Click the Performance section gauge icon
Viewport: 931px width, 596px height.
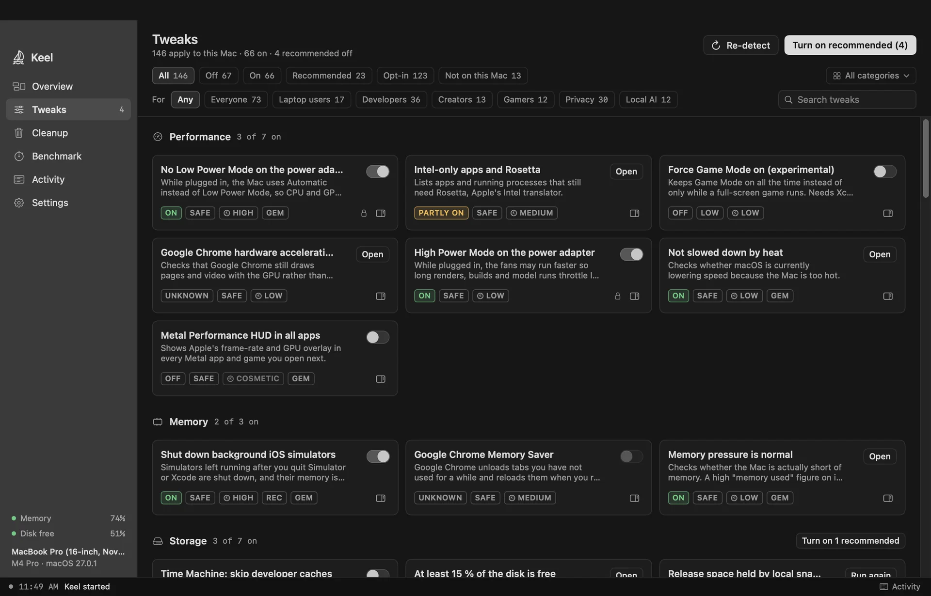[158, 137]
